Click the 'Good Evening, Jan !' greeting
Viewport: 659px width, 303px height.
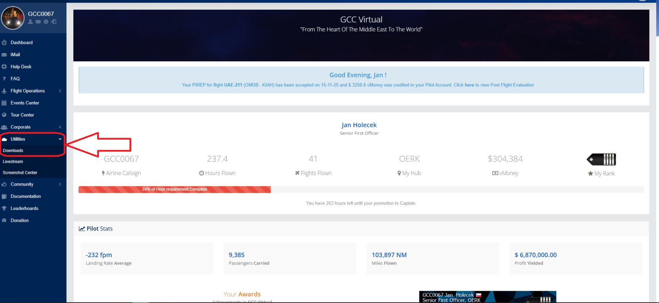click(358, 75)
